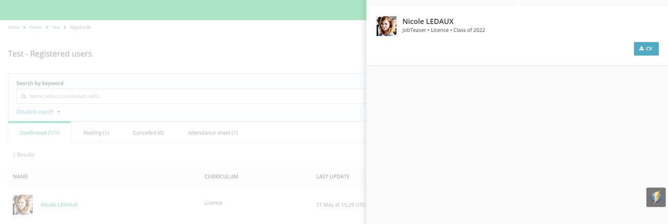Image resolution: width=668 pixels, height=224 pixels.
Task: Click the 1 Results count text
Action: 24,155
